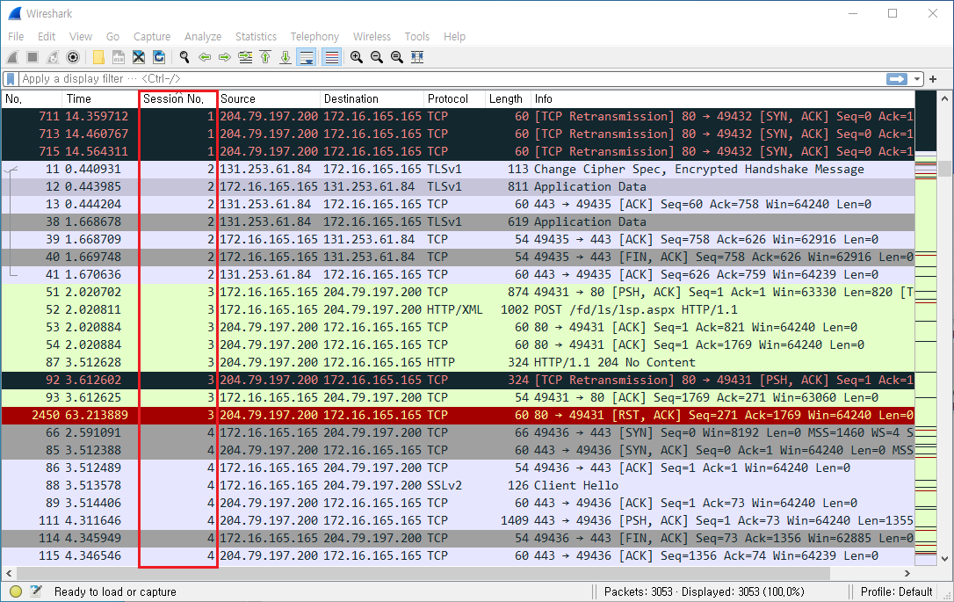
Task: Open the Edit menu
Action: click(x=47, y=37)
